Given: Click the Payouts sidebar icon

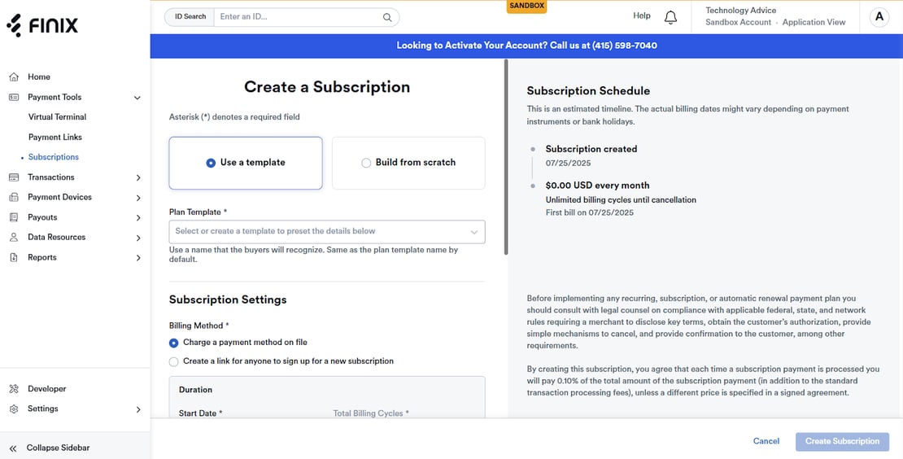Looking at the screenshot, I should point(14,217).
